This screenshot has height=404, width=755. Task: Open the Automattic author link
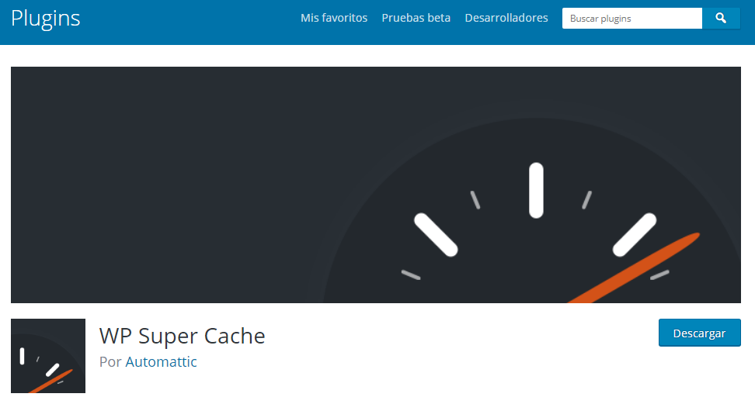161,361
